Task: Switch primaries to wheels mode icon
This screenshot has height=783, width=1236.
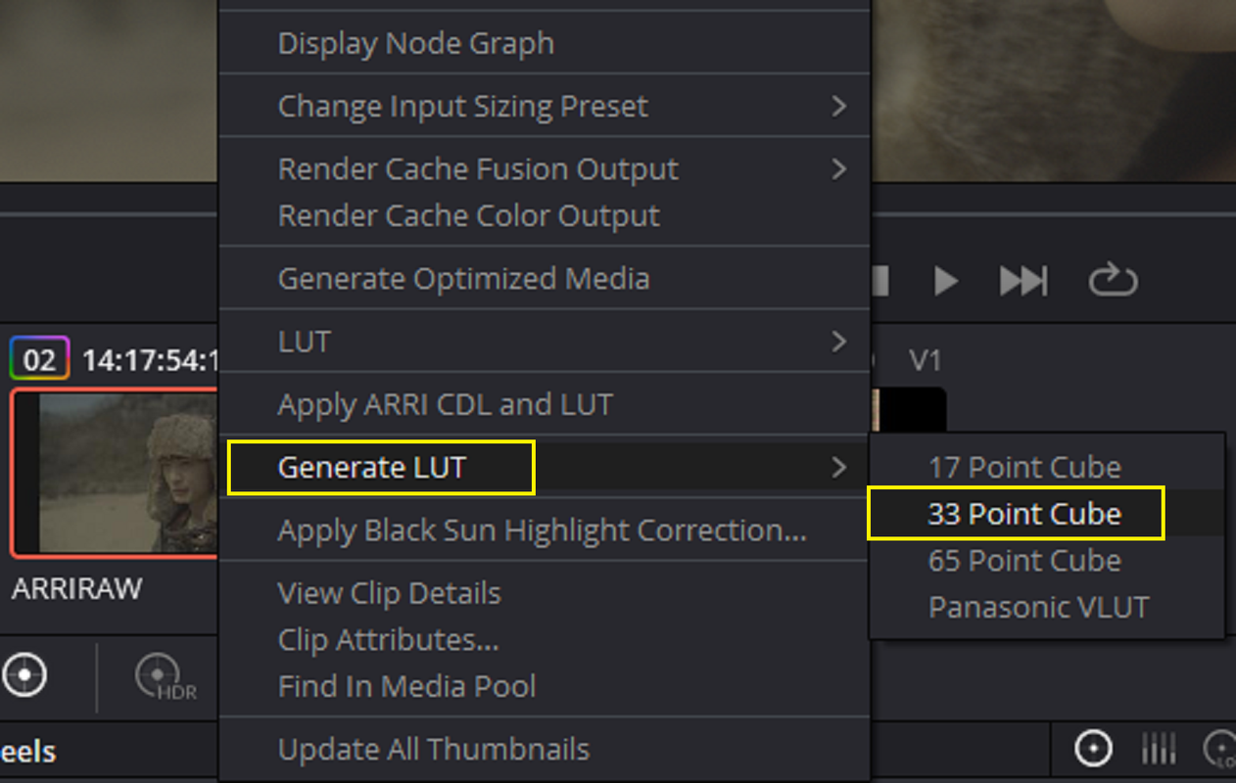Action: 1093,750
